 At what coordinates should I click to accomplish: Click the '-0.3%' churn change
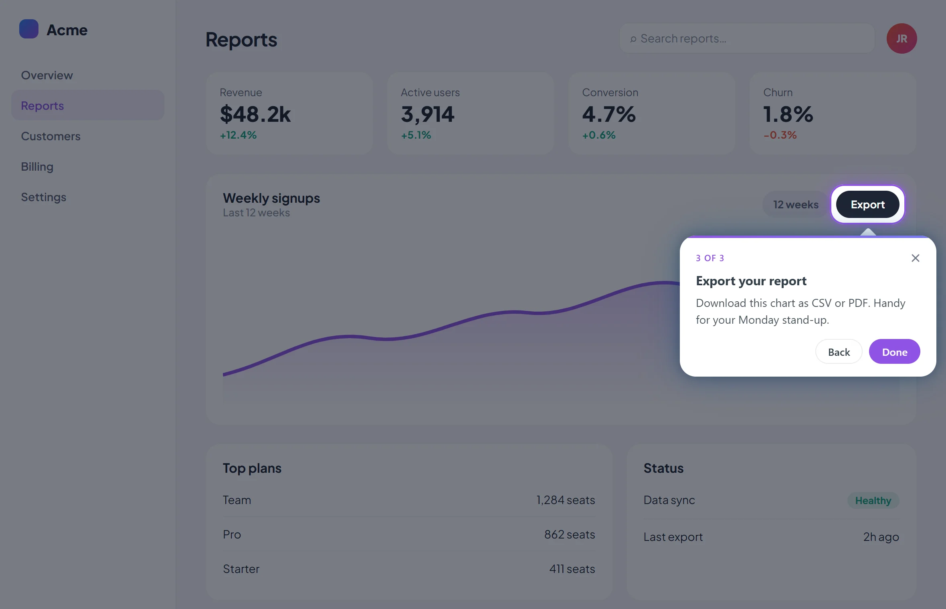[x=780, y=135]
